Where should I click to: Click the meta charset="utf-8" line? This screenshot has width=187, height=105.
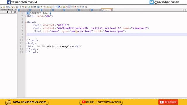click(51, 25)
